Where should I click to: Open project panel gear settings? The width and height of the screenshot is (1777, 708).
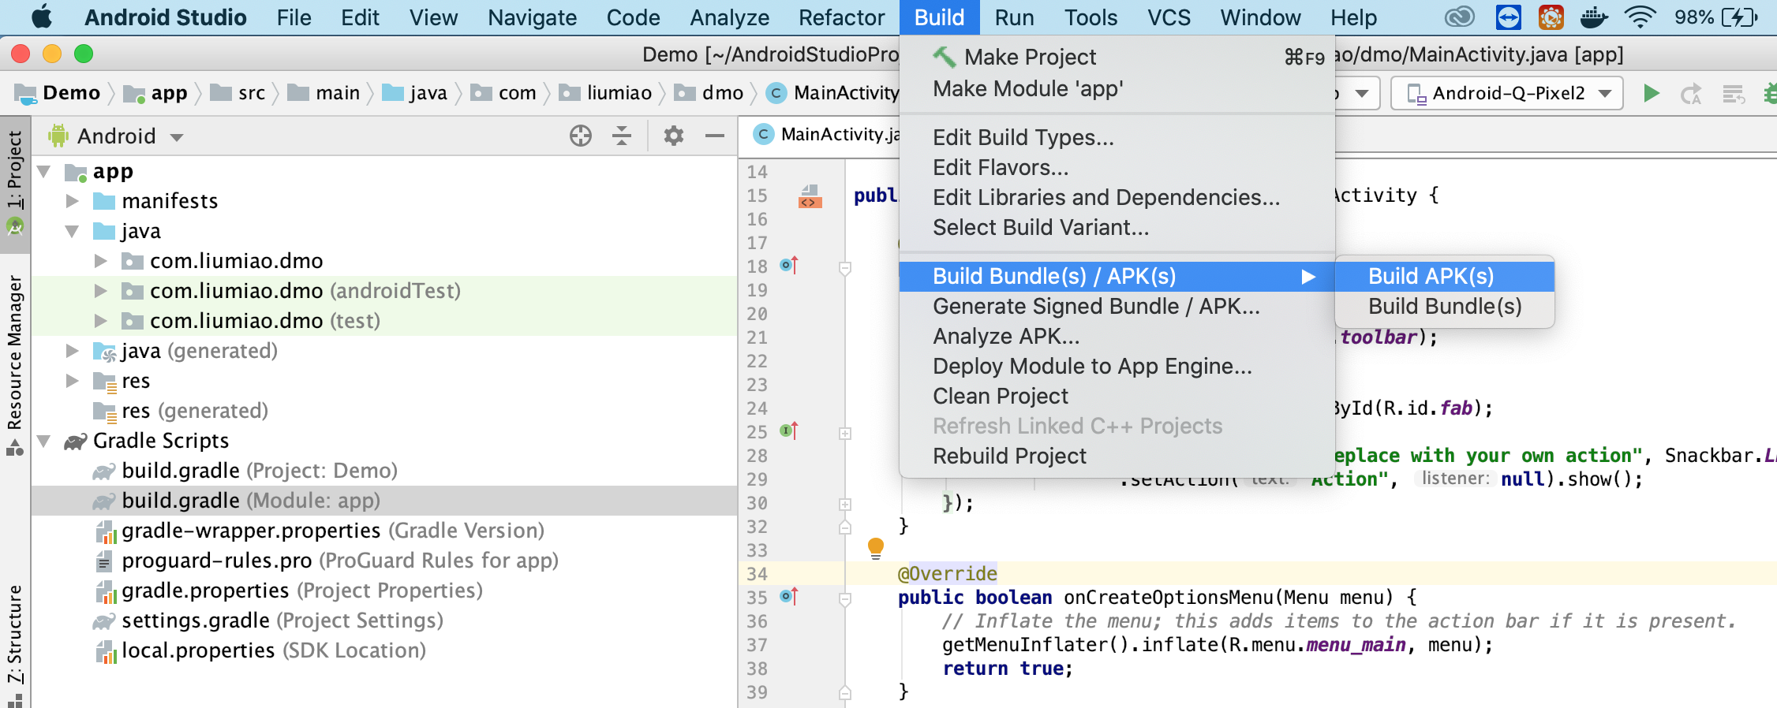click(x=673, y=136)
